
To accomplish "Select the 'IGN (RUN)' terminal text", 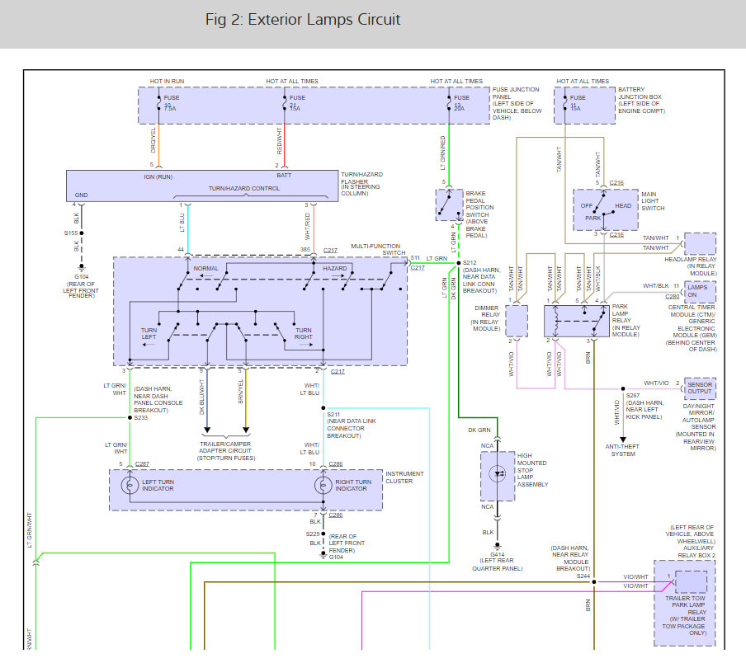I will [x=158, y=176].
